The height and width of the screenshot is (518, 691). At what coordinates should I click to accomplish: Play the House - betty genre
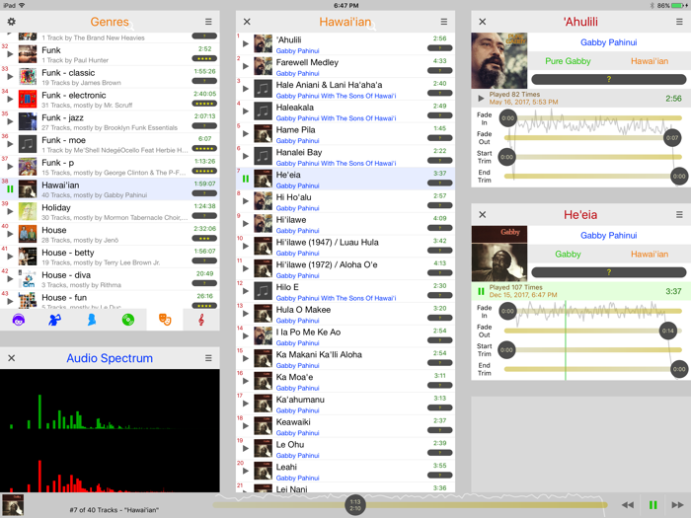coord(10,257)
